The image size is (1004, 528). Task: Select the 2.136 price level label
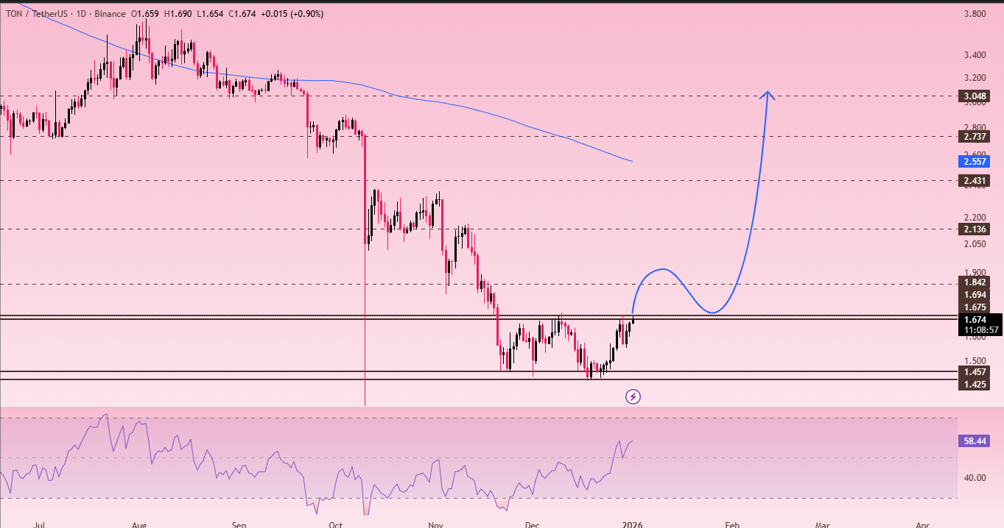pos(973,229)
